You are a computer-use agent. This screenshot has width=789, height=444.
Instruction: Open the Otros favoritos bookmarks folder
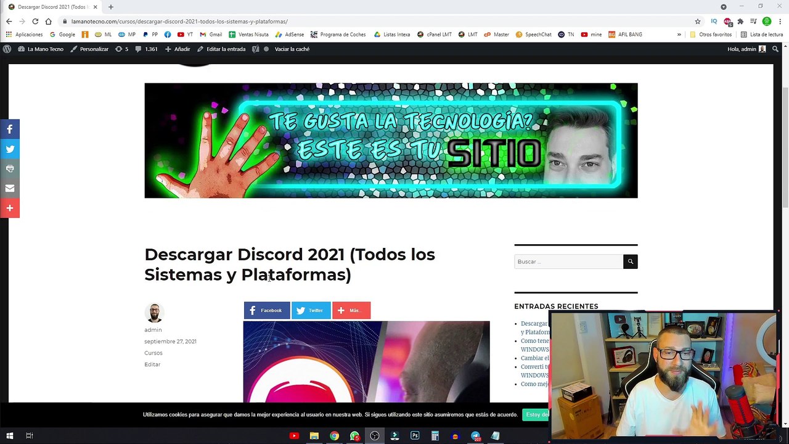pos(711,35)
